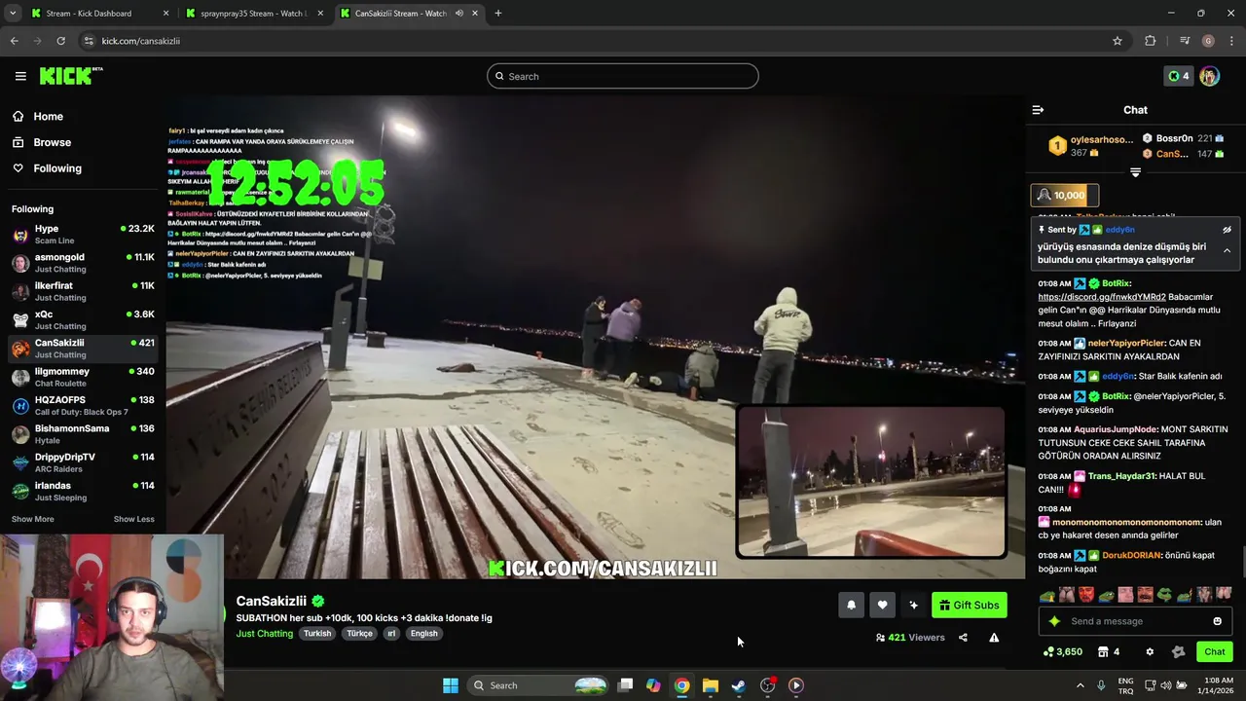Open the hamburger sidebar menu
The width and height of the screenshot is (1246, 701).
coord(20,76)
